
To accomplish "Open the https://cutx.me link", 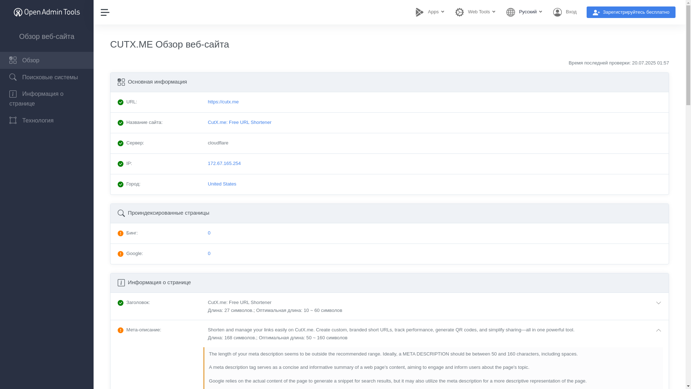I will click(223, 102).
